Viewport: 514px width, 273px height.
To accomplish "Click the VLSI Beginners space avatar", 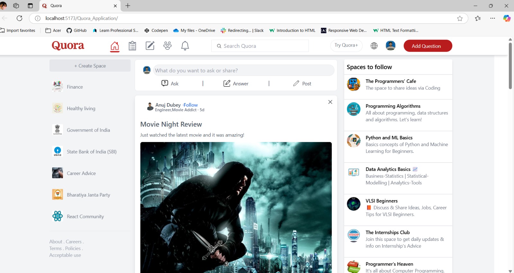I will (x=354, y=204).
